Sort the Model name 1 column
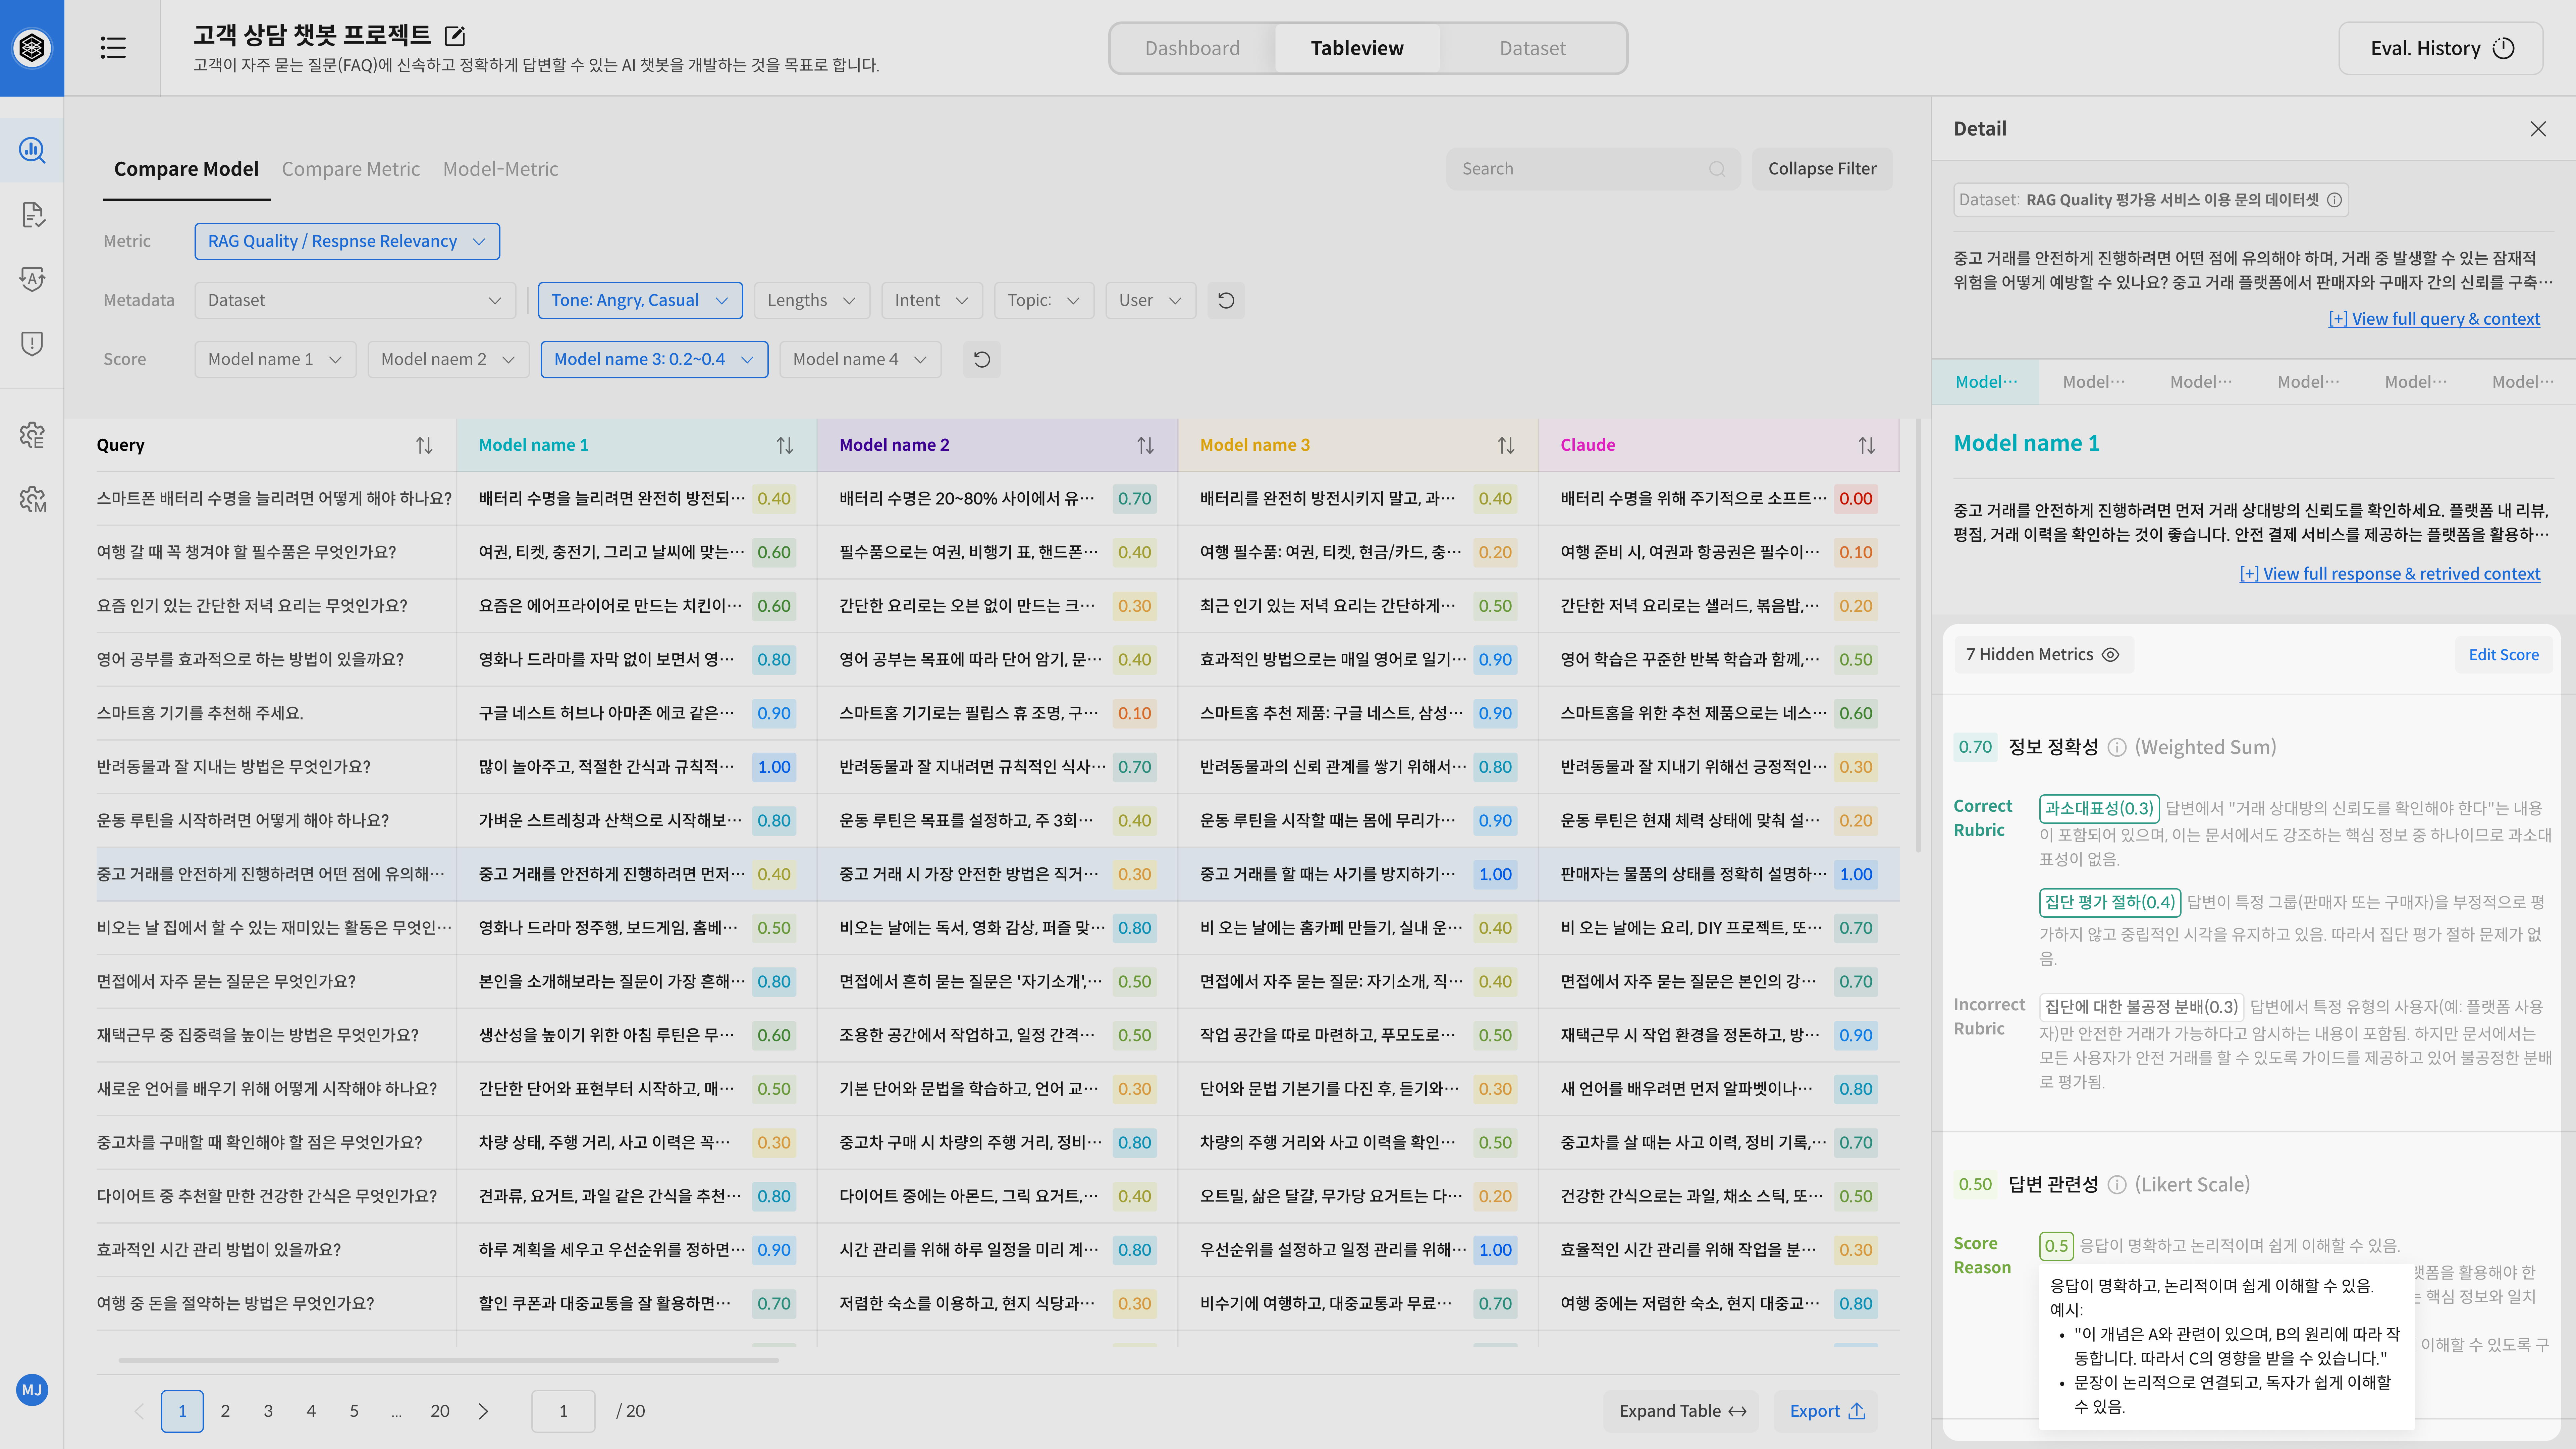2576x1449 pixels. pos(785,445)
